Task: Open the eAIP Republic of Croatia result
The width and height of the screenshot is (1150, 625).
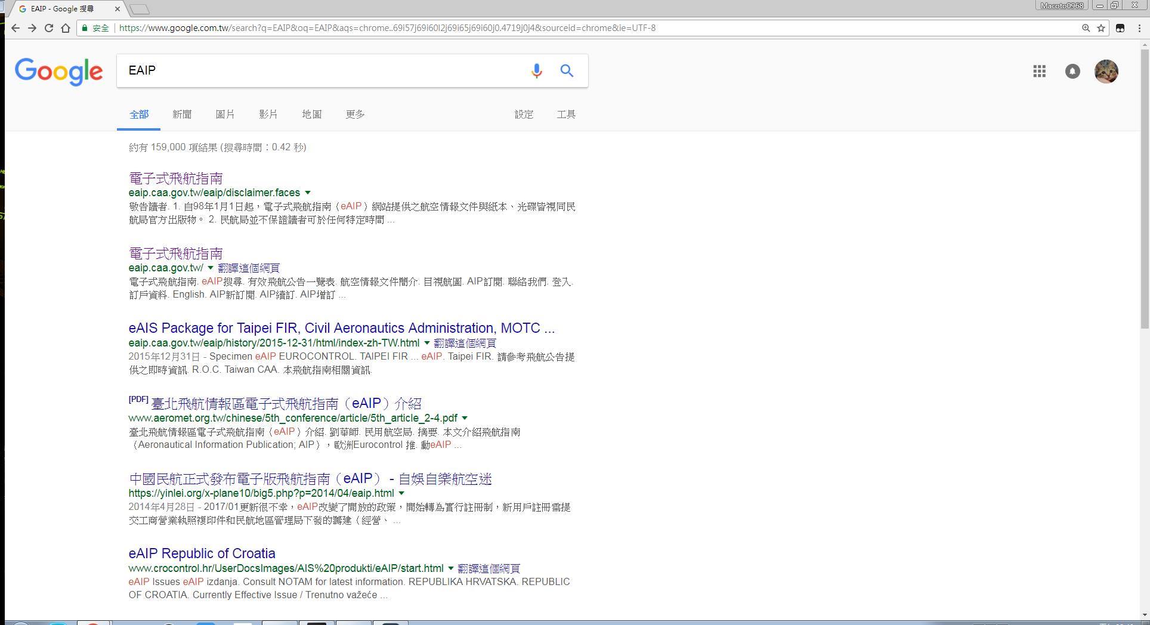Action: [x=202, y=553]
